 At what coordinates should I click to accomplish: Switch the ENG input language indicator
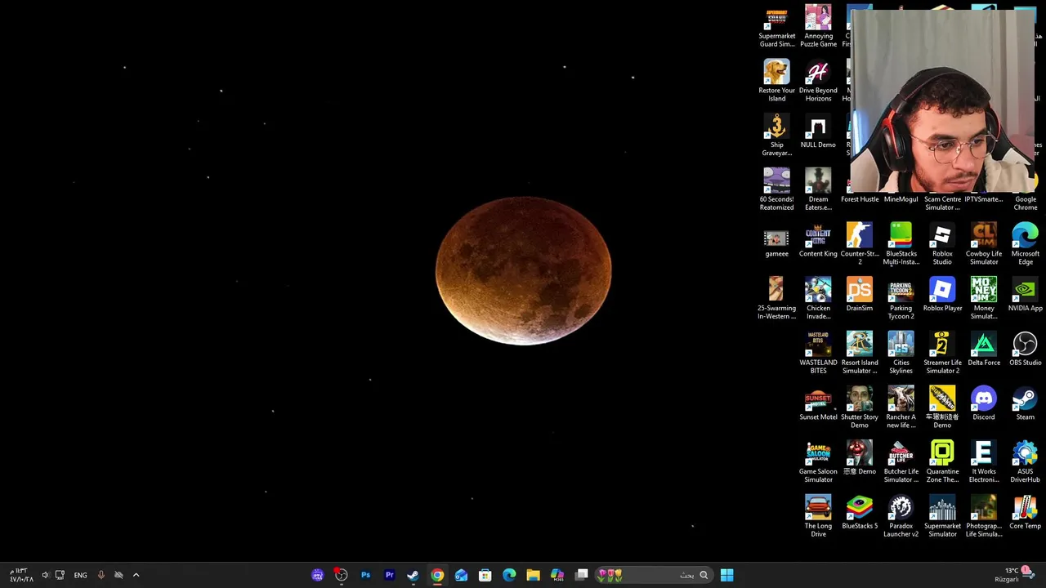click(x=80, y=575)
